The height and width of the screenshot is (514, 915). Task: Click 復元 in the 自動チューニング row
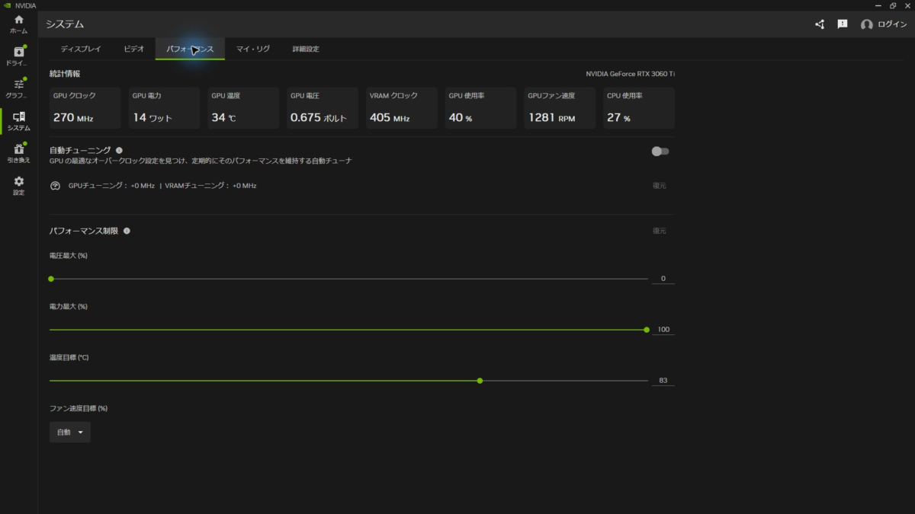[x=660, y=185]
